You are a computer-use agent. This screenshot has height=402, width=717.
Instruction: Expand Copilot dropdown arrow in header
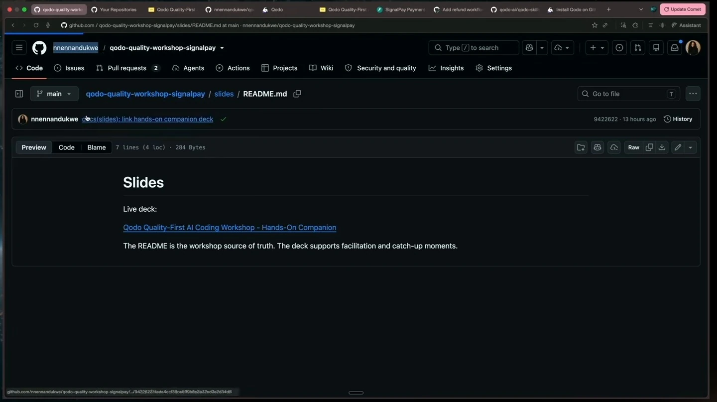pyautogui.click(x=542, y=48)
